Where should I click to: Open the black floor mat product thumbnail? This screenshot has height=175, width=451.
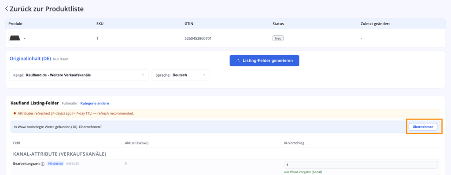15,38
